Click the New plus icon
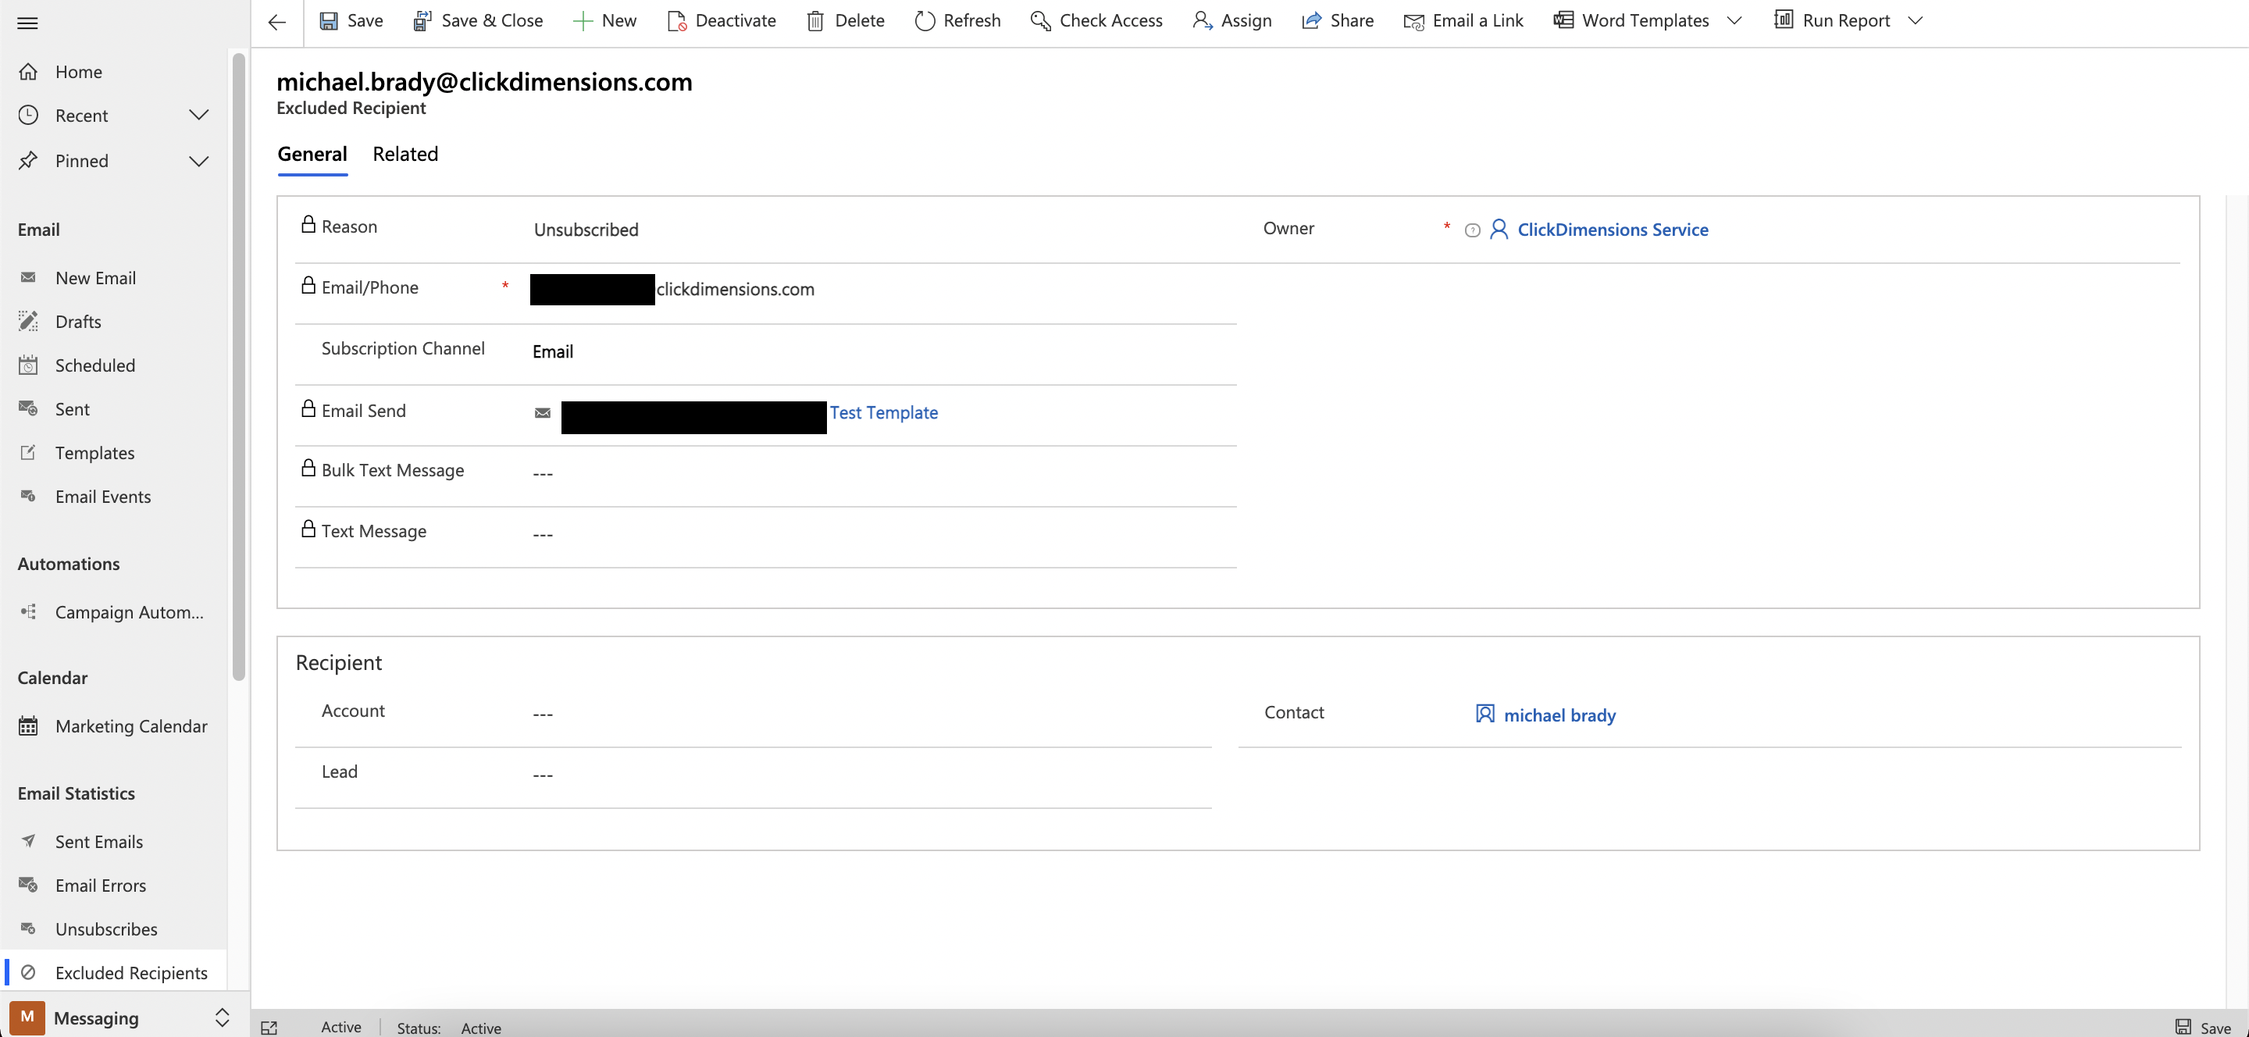This screenshot has height=1037, width=2249. (x=583, y=21)
